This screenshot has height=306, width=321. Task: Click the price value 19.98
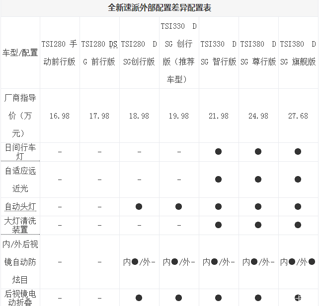tap(179, 116)
